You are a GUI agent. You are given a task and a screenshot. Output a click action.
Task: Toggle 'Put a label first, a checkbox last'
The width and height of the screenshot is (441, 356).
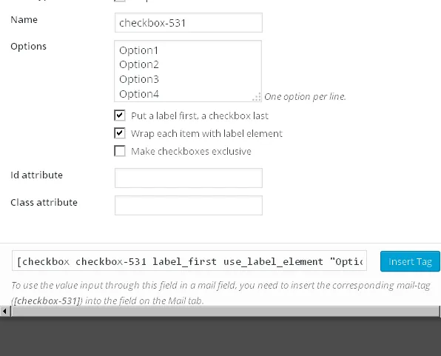click(x=120, y=115)
